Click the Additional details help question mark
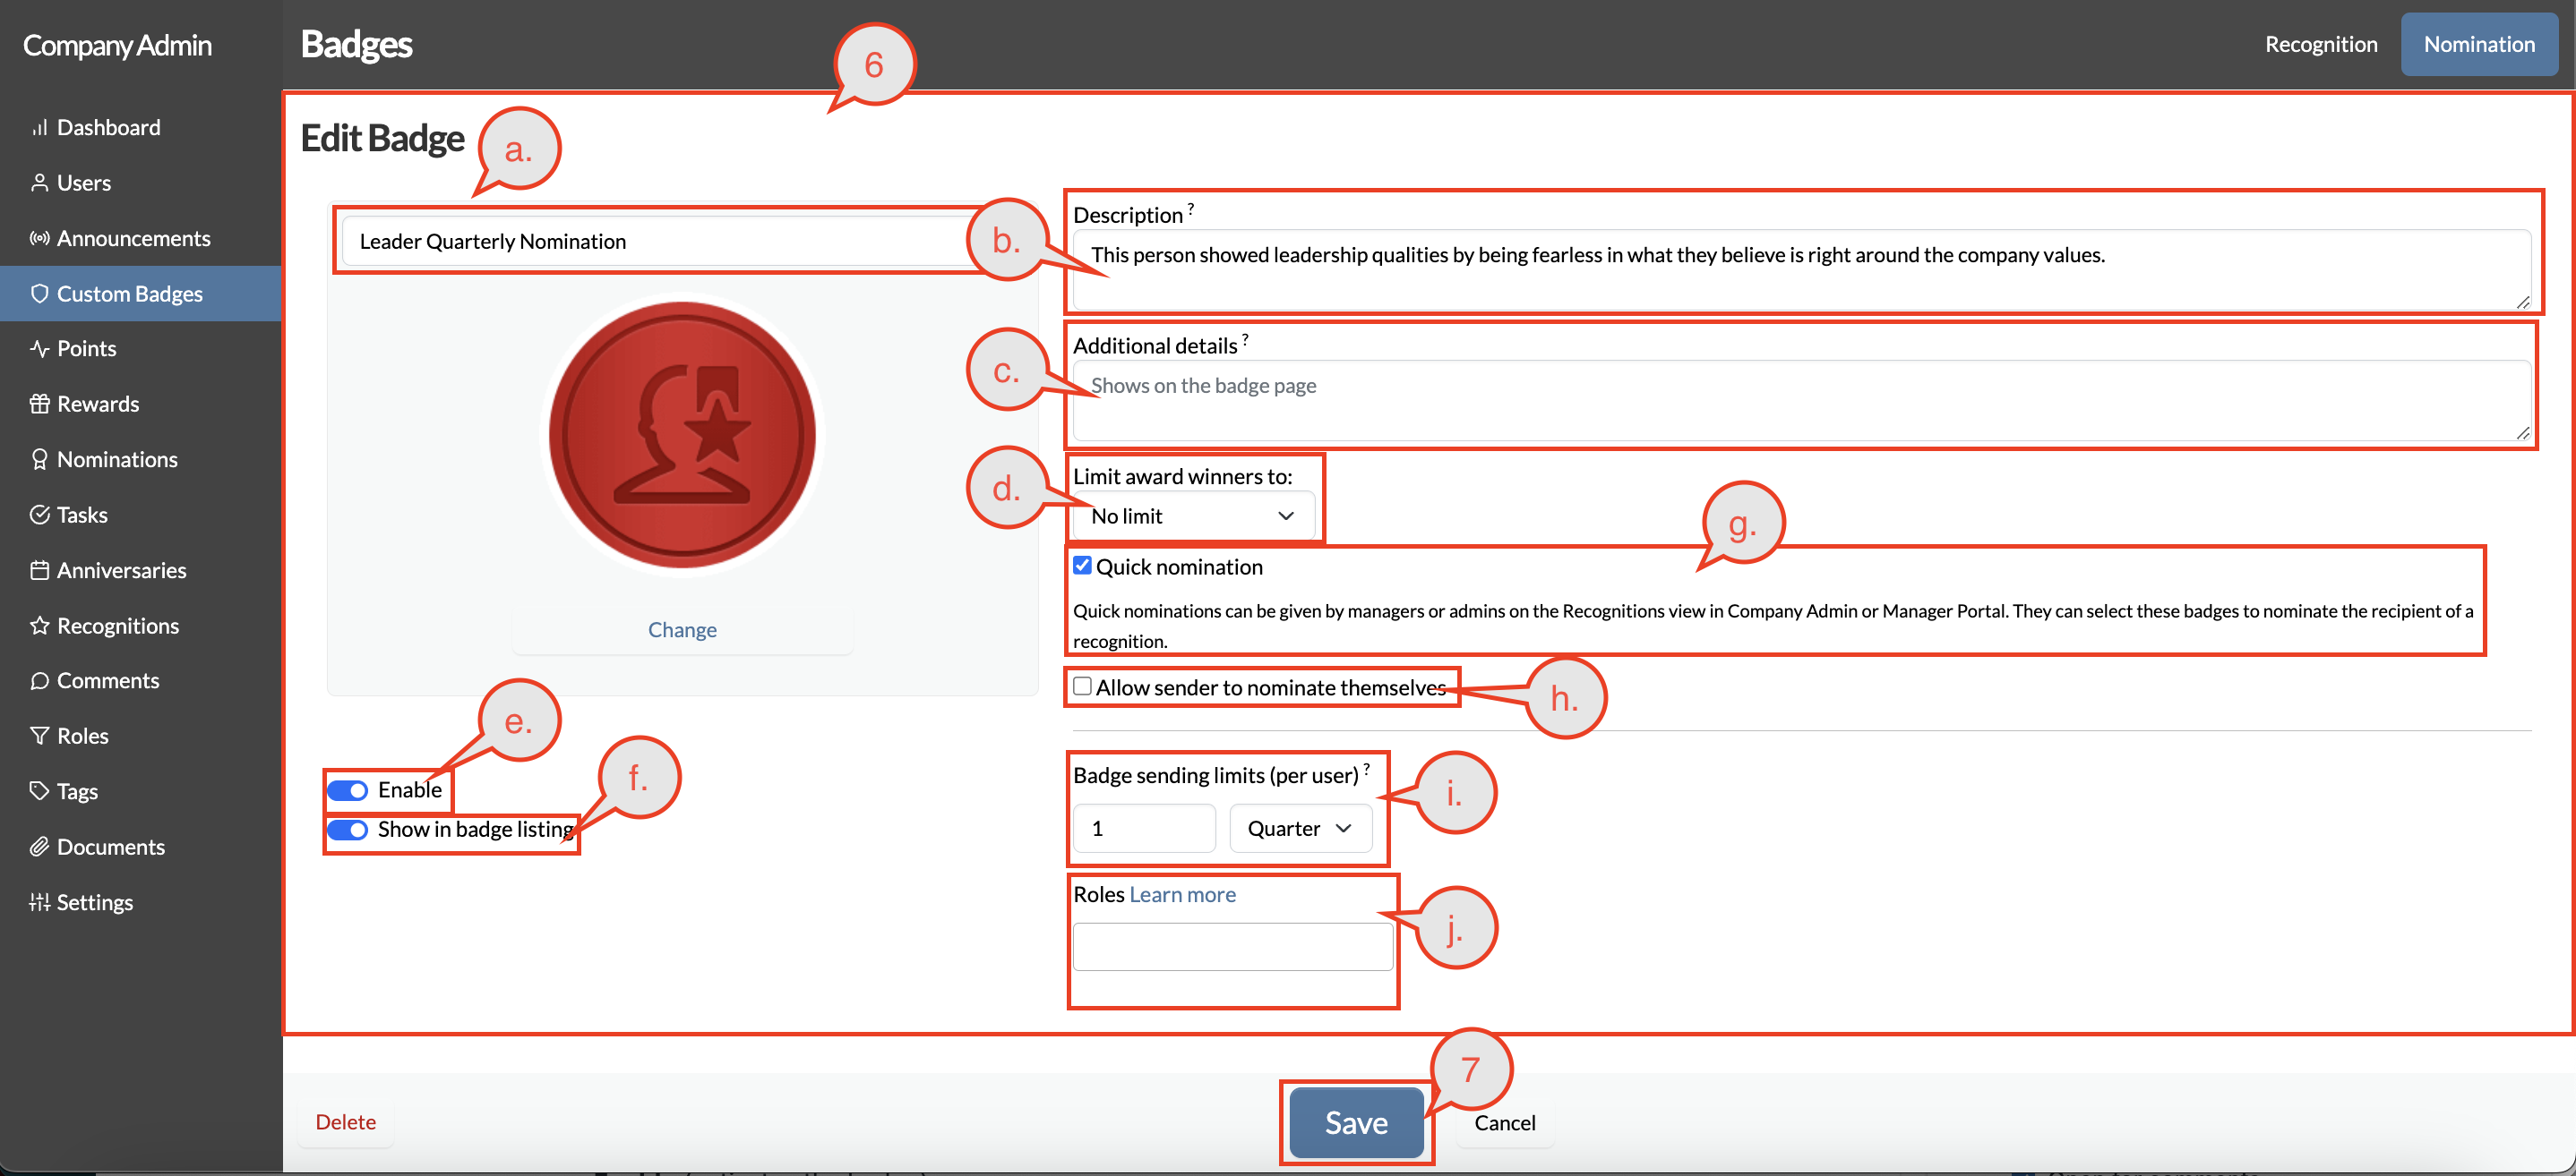The height and width of the screenshot is (1176, 2576). [1245, 340]
